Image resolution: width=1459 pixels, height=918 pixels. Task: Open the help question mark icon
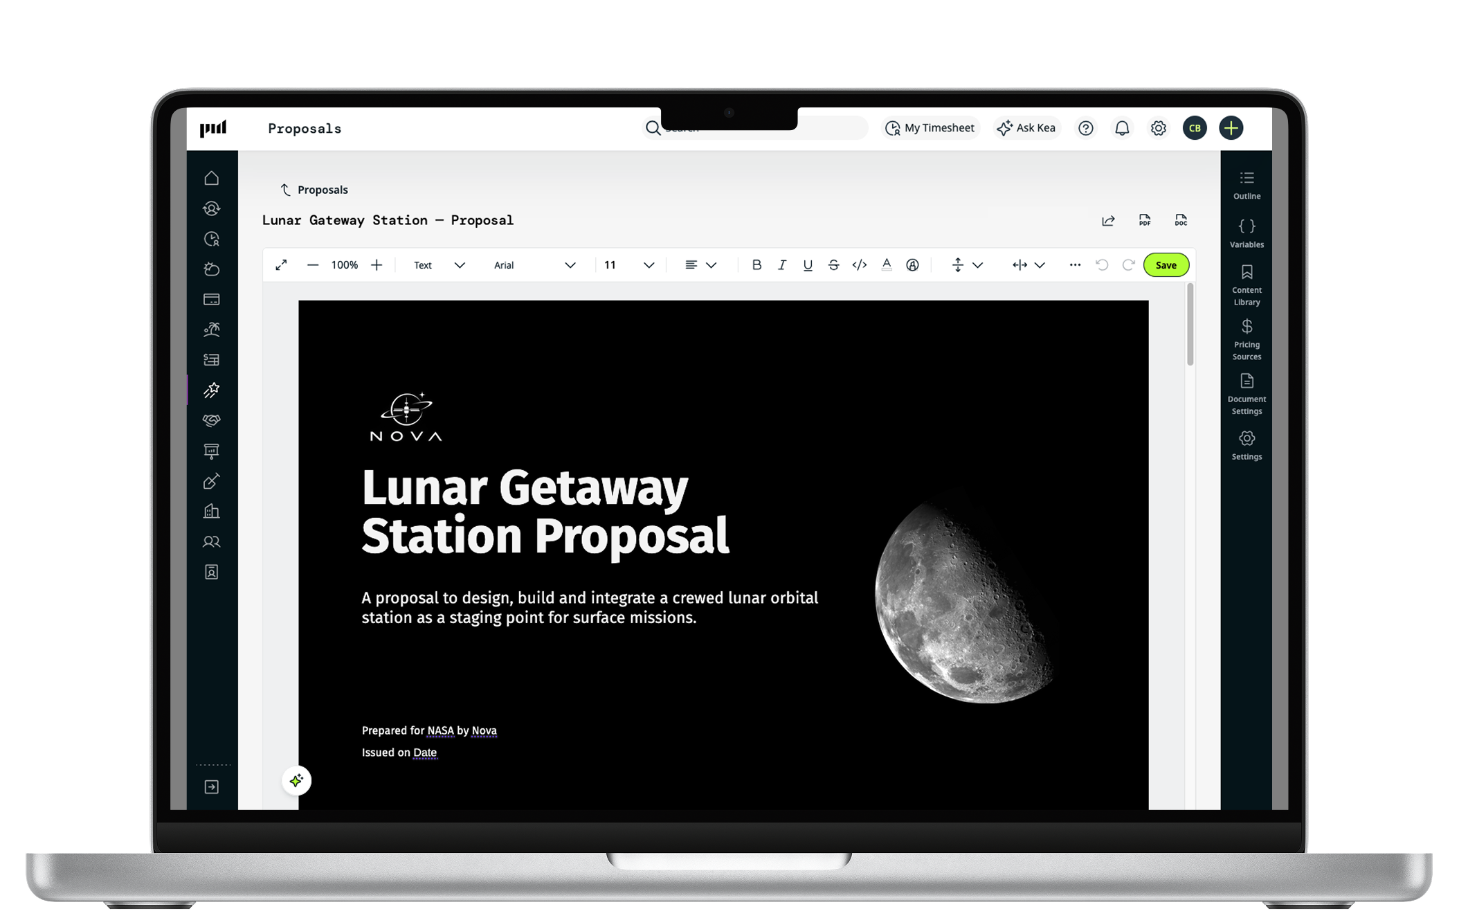[1085, 128]
